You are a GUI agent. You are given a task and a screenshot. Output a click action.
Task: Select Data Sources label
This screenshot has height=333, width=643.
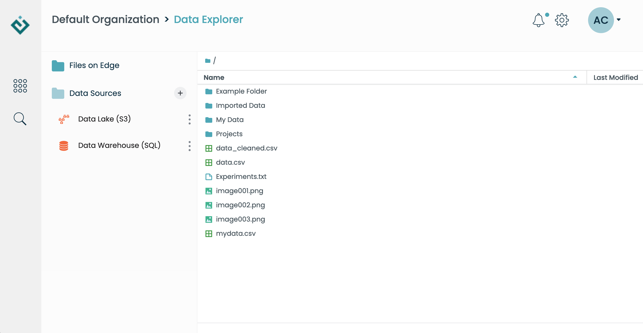click(x=95, y=93)
